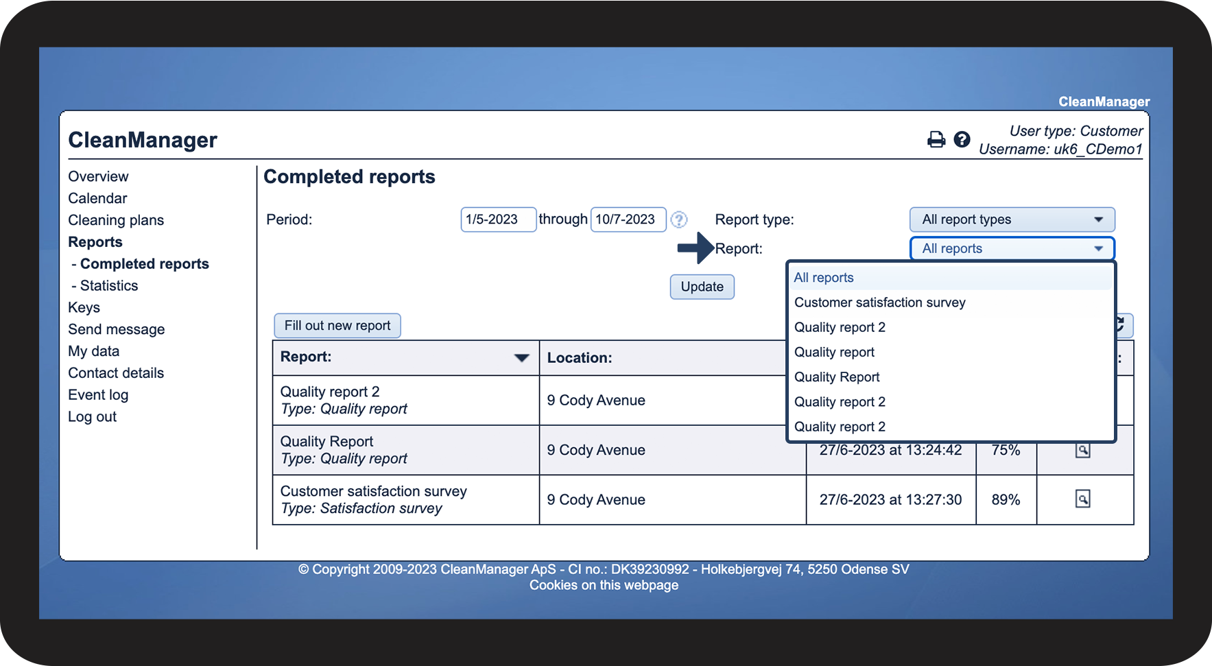The width and height of the screenshot is (1212, 666).
Task: Go to Cleaning plans page
Action: (x=116, y=220)
